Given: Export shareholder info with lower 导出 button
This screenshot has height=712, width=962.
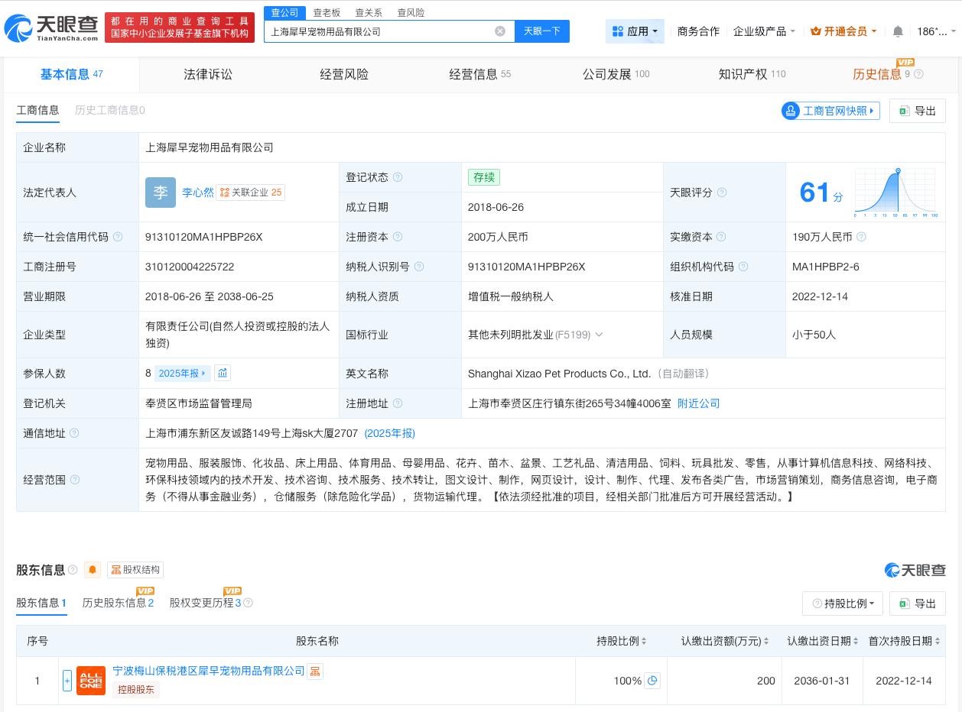Looking at the screenshot, I should point(918,604).
